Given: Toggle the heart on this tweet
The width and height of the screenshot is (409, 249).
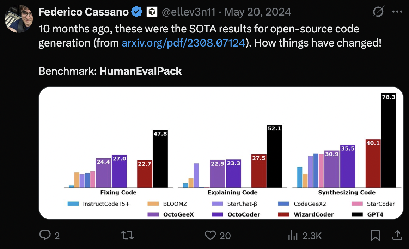Looking at the screenshot, I should point(210,236).
